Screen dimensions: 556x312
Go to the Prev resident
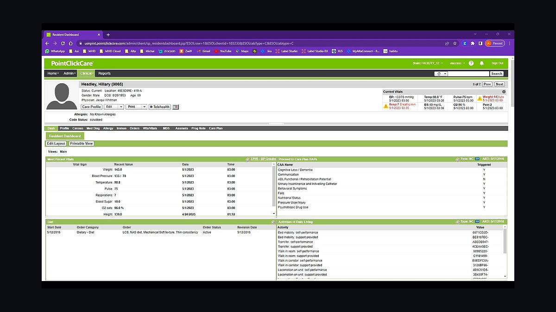pyautogui.click(x=487, y=84)
